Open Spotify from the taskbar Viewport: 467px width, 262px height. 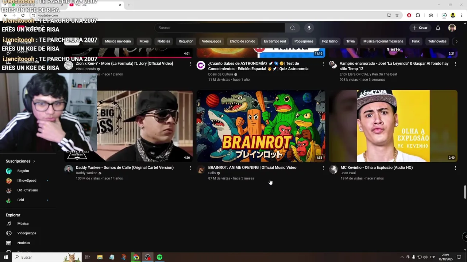pyautogui.click(x=159, y=257)
